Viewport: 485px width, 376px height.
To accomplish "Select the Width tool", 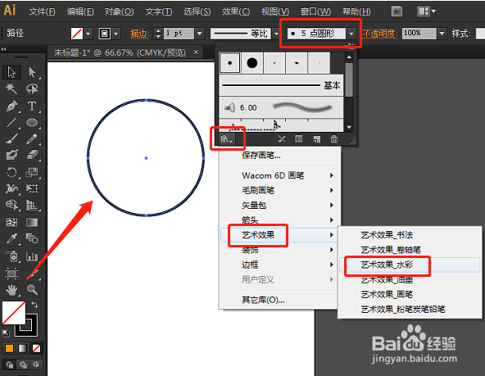I will coord(11,188).
